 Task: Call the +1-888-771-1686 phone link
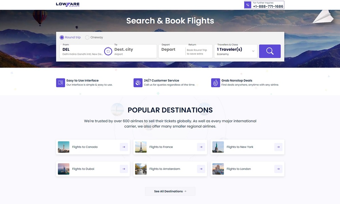[x=268, y=6]
